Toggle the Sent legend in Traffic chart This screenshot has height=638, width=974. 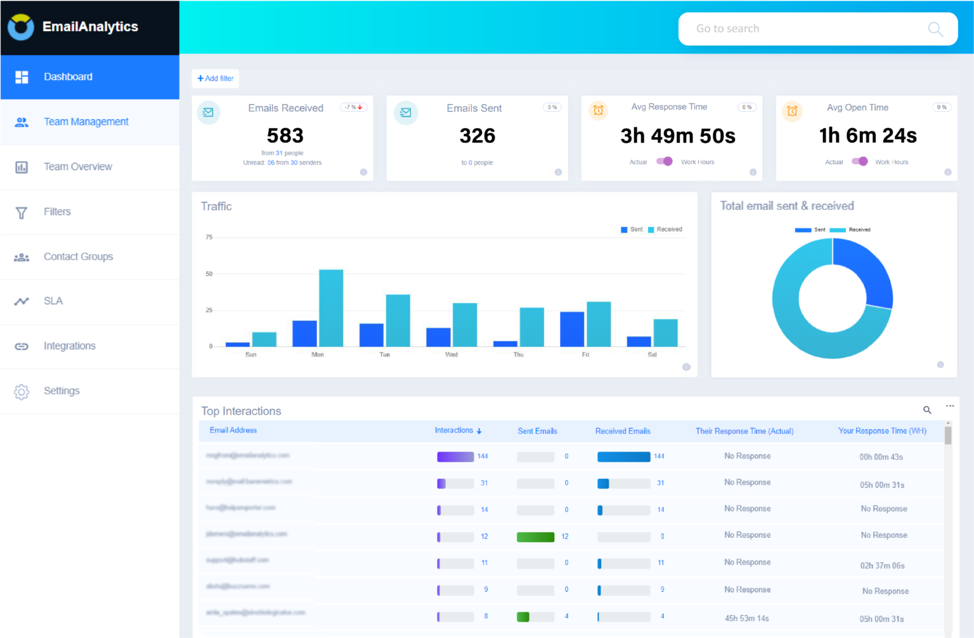tap(632, 229)
